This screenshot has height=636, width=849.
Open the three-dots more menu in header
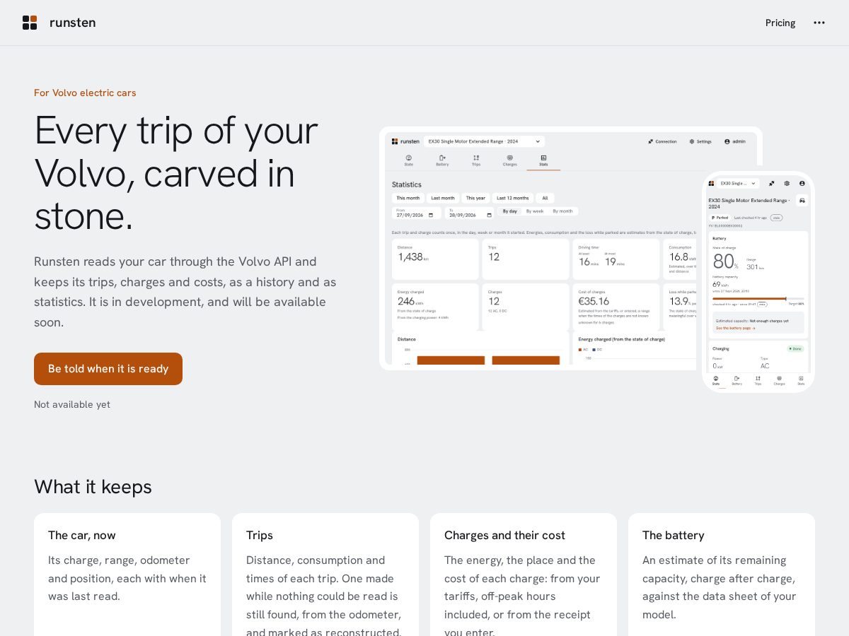819,23
